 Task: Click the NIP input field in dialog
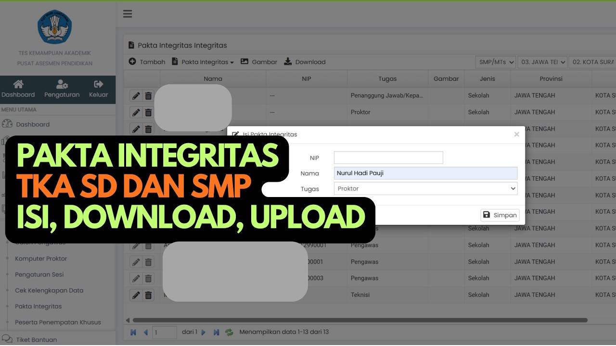388,158
